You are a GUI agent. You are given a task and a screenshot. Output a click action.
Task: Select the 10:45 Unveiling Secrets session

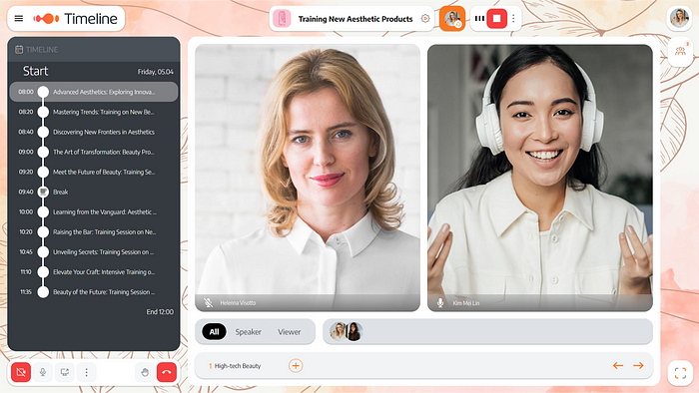tap(94, 252)
